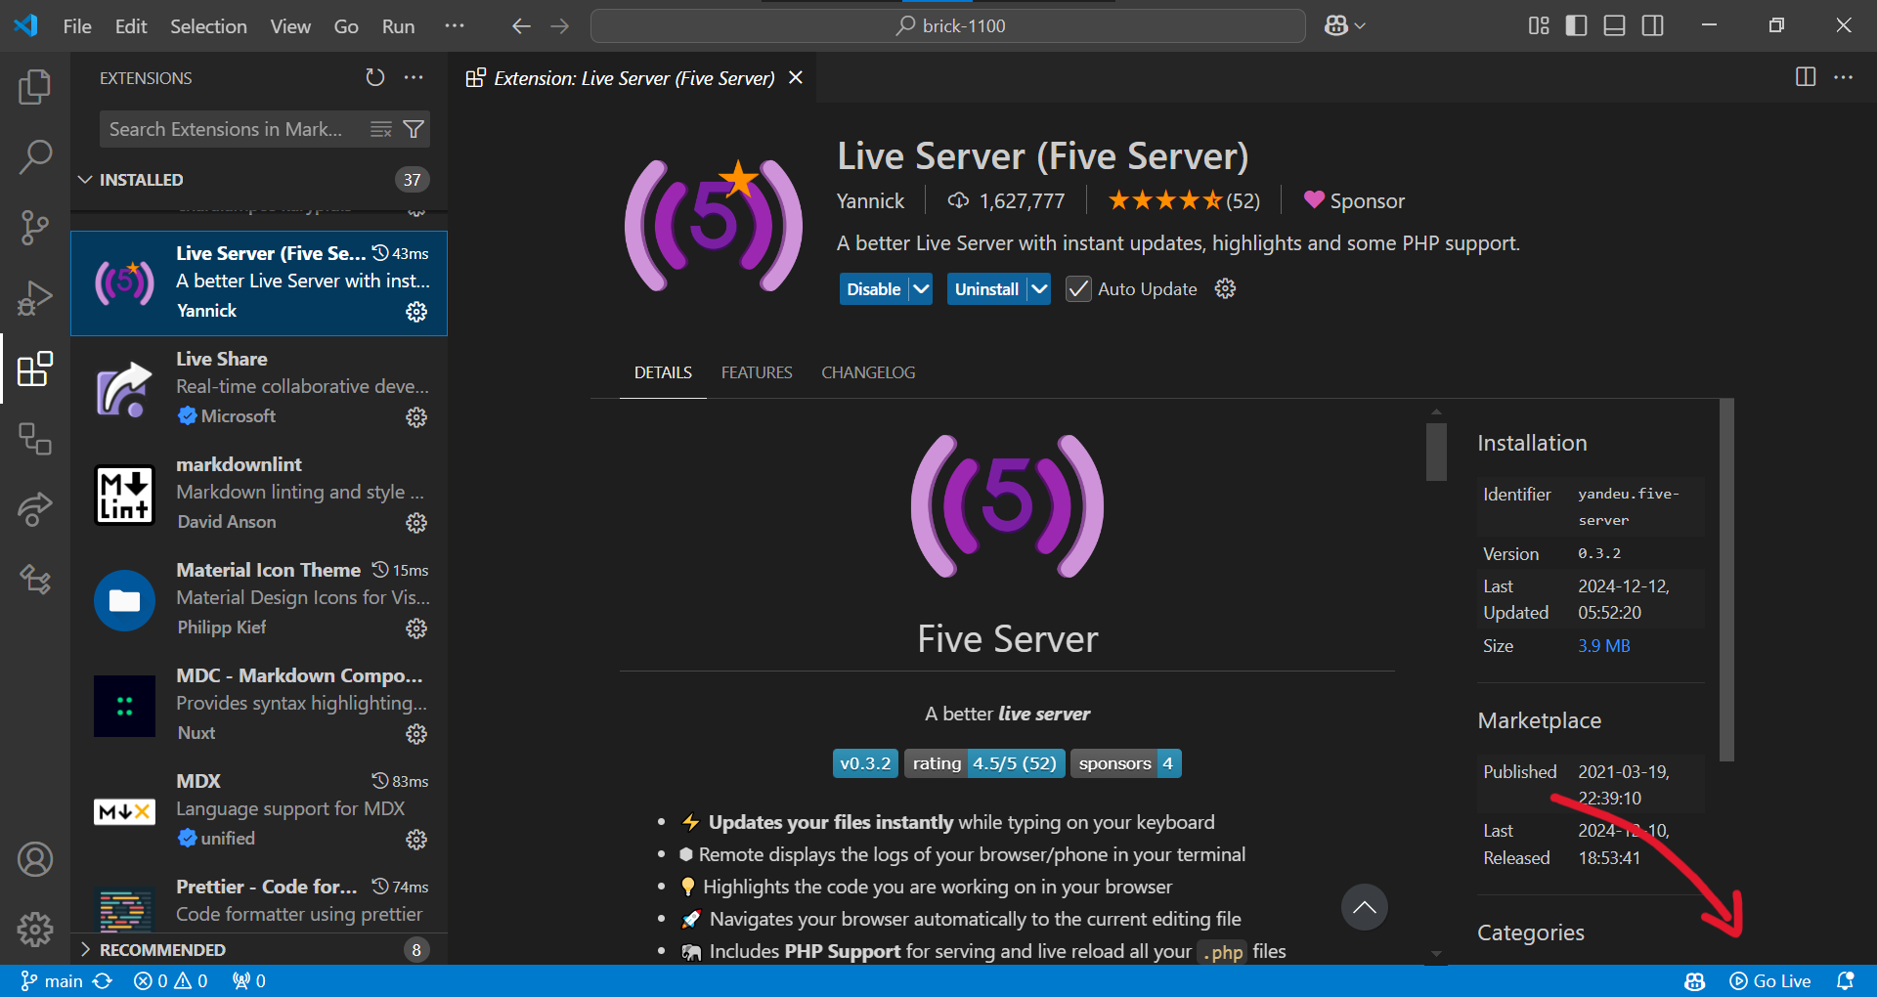1877x997 pixels.
Task: Toggle the primary side bar layout
Action: [1576, 25]
